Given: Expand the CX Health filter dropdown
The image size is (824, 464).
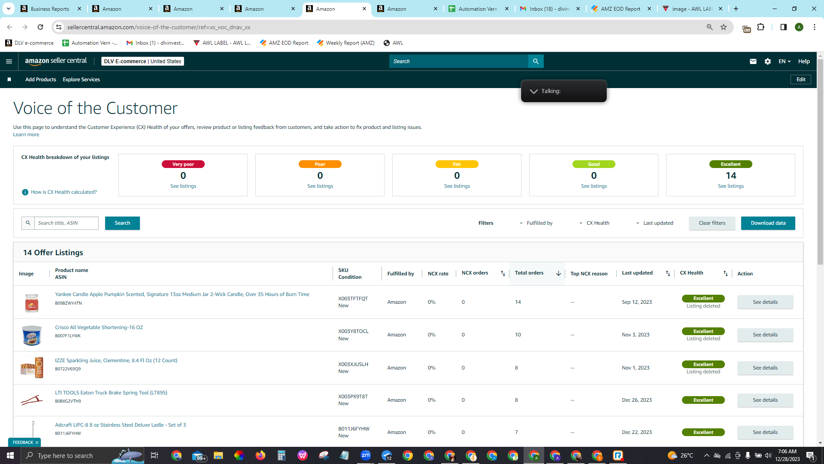Looking at the screenshot, I should click(594, 223).
